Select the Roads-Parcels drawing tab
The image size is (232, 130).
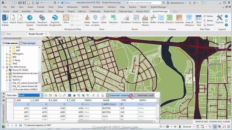(36, 34)
